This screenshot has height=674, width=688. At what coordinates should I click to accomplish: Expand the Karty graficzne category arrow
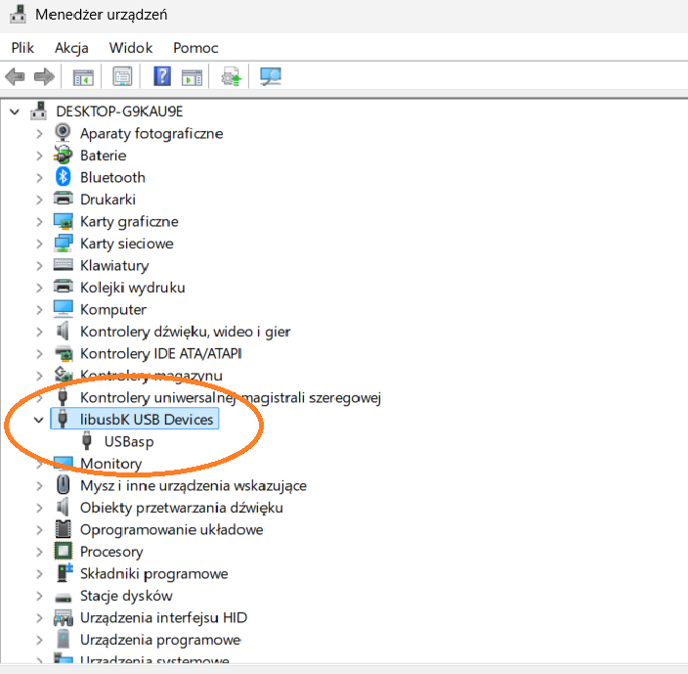[39, 221]
